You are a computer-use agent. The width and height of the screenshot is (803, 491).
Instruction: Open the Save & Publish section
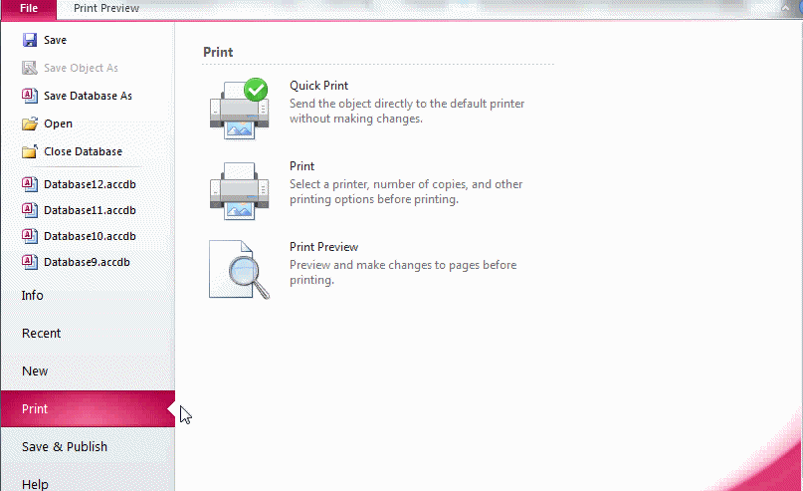click(65, 447)
